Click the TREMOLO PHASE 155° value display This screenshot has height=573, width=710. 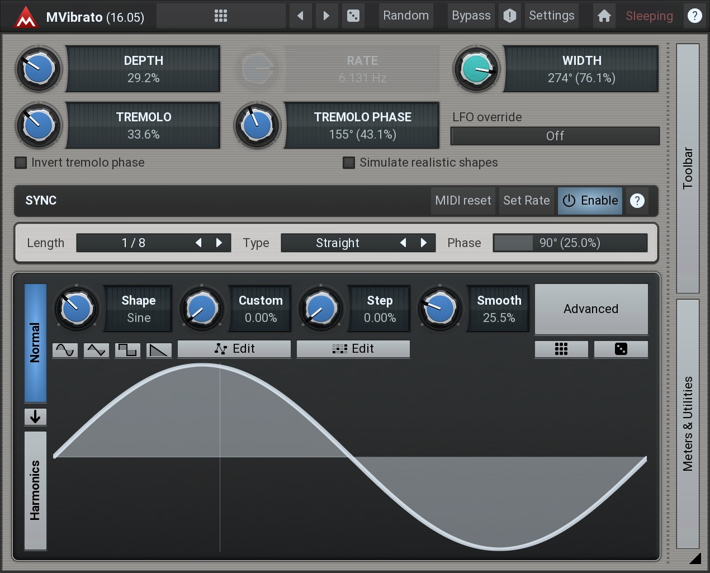click(x=362, y=125)
